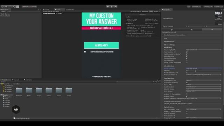Enable GPU Skinning checkbox
This screenshot has height=126, width=224.
pyautogui.click(x=187, y=61)
